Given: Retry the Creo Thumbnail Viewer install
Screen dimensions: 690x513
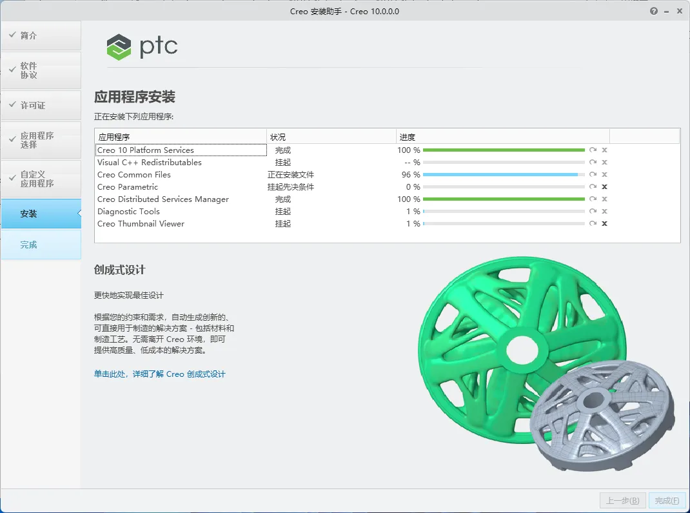Looking at the screenshot, I should pyautogui.click(x=593, y=224).
